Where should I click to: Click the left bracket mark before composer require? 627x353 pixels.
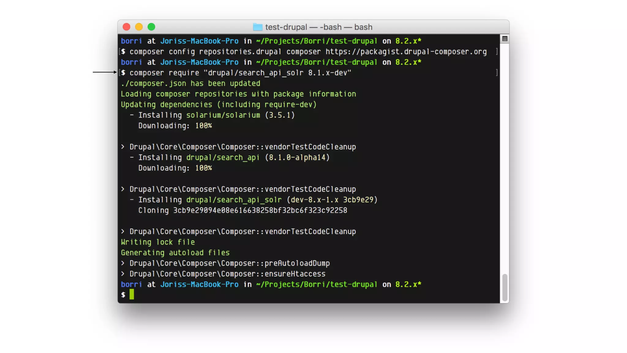tap(120, 73)
